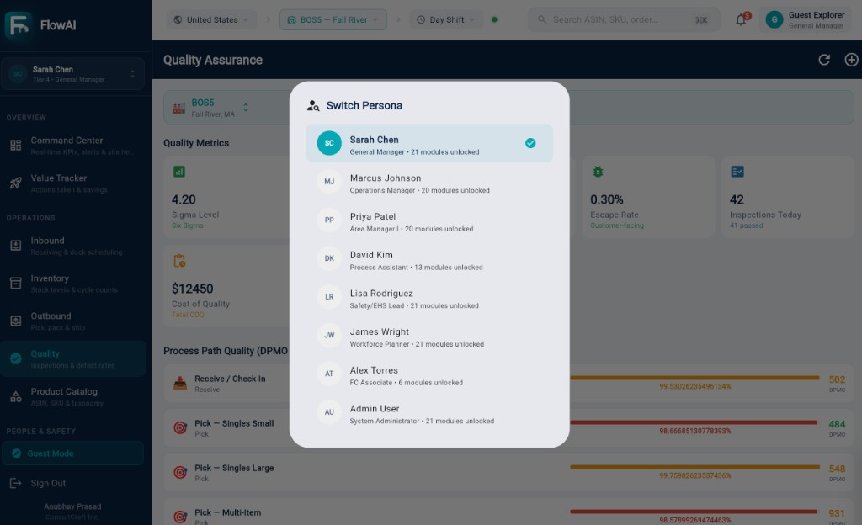Open the Day Shift selector
Image resolution: width=862 pixels, height=525 pixels.
446,19
